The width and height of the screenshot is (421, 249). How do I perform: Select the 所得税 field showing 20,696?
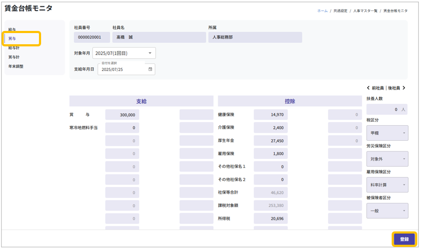pyautogui.click(x=271, y=219)
